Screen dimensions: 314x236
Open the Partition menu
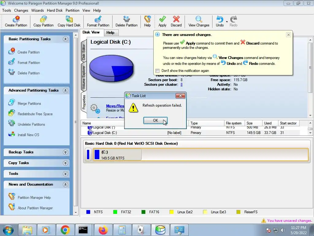point(72,10)
